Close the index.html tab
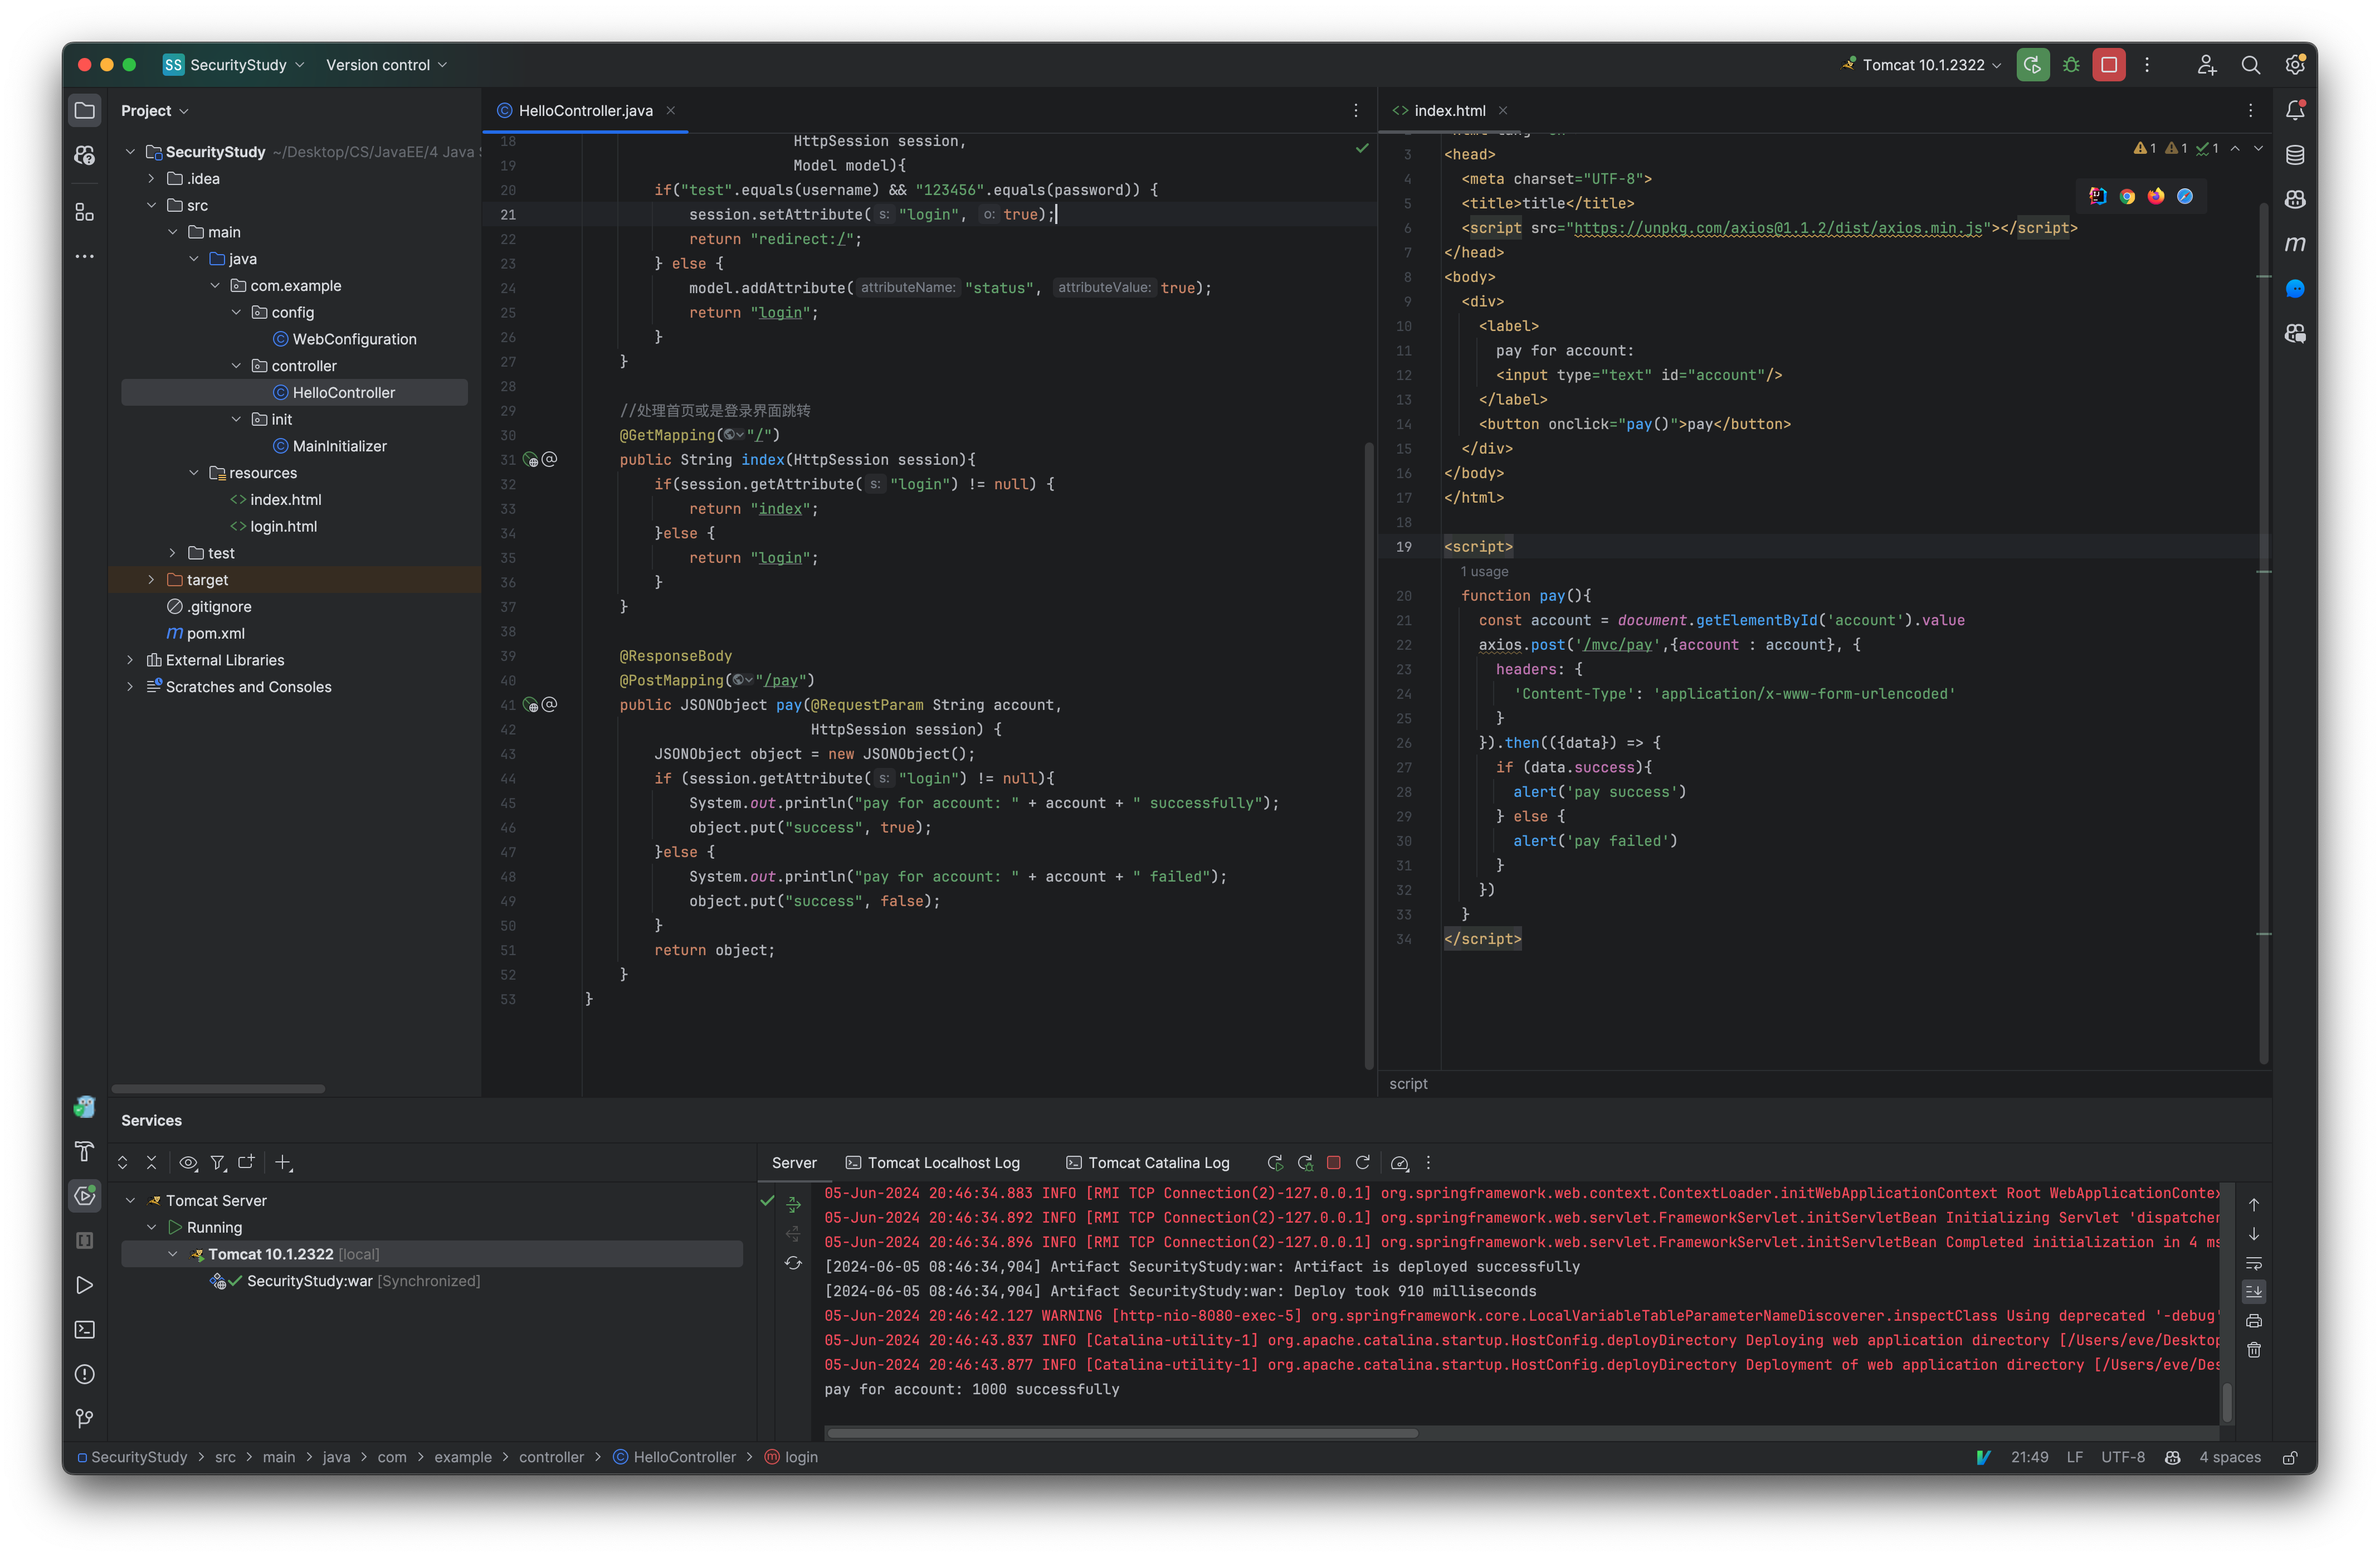The height and width of the screenshot is (1557, 2380). pos(1503,111)
